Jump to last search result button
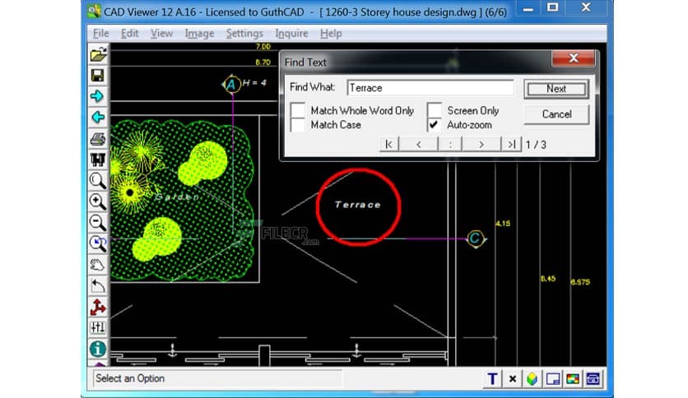Screen dimensions: 688x398 click(x=512, y=144)
